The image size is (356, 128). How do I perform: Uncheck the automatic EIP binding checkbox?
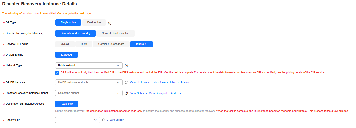pos(57,73)
